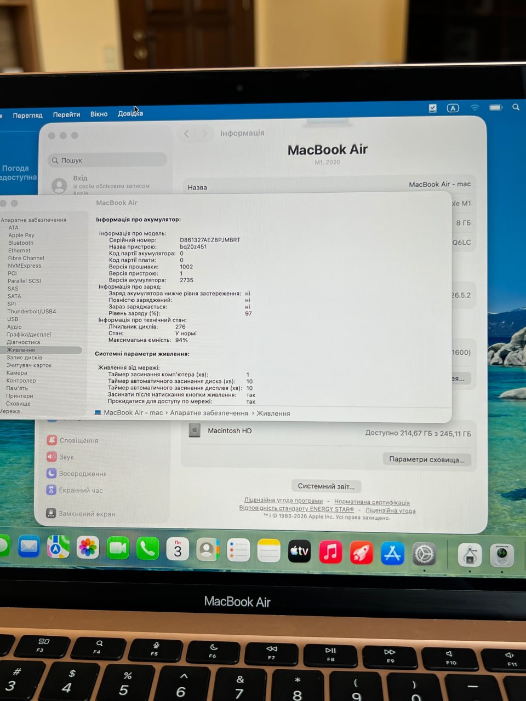Click the checkmark menu bar icon

(x=433, y=108)
